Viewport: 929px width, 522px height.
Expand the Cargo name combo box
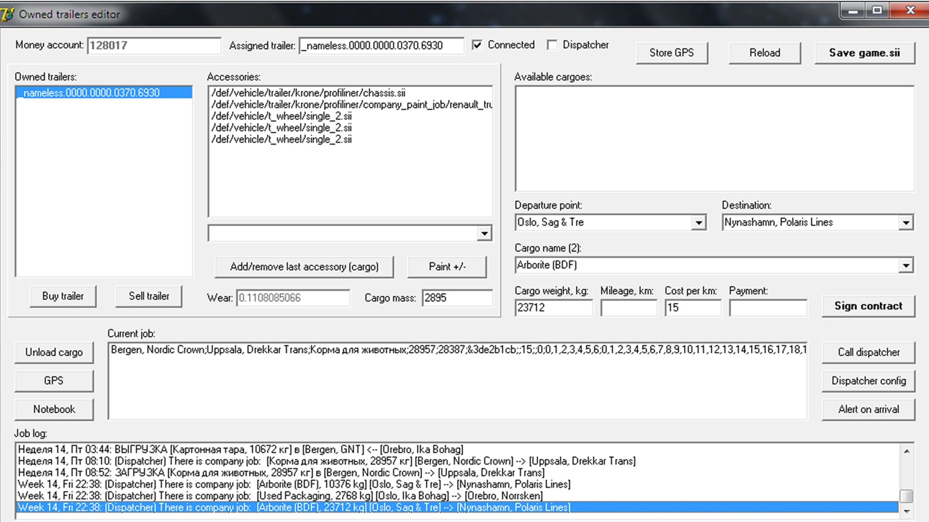(x=906, y=265)
